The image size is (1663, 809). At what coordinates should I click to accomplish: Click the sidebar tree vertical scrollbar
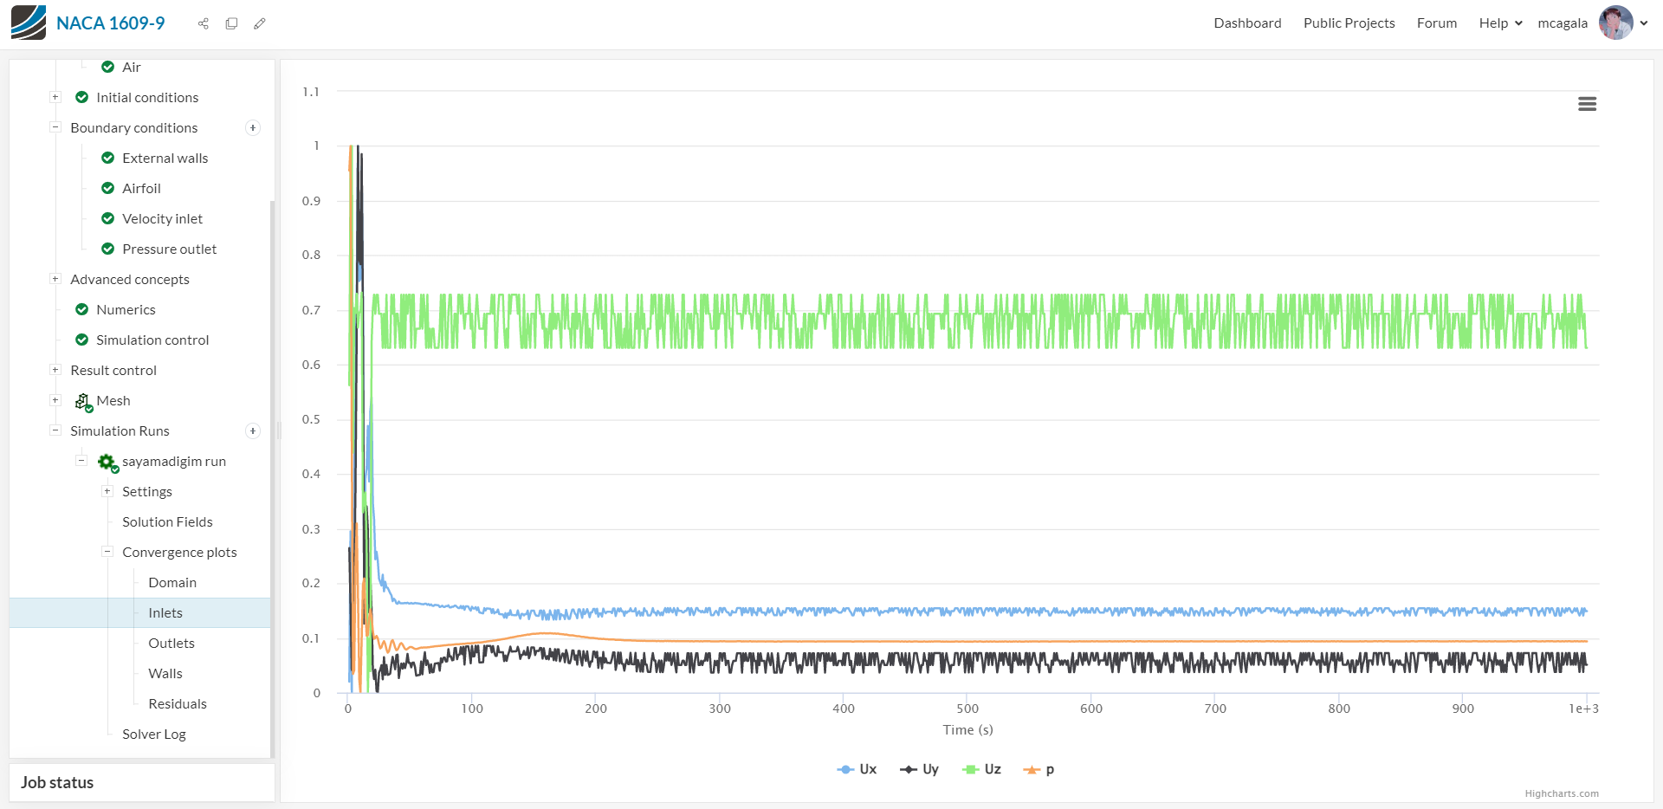272,478
